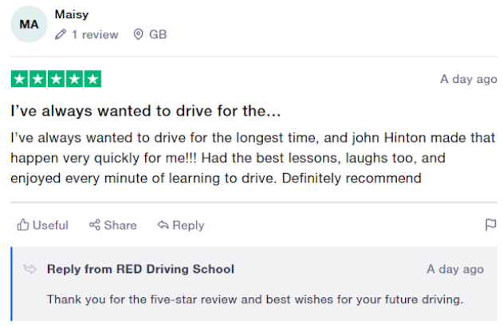Click the company reply's arrow icon

(30, 269)
